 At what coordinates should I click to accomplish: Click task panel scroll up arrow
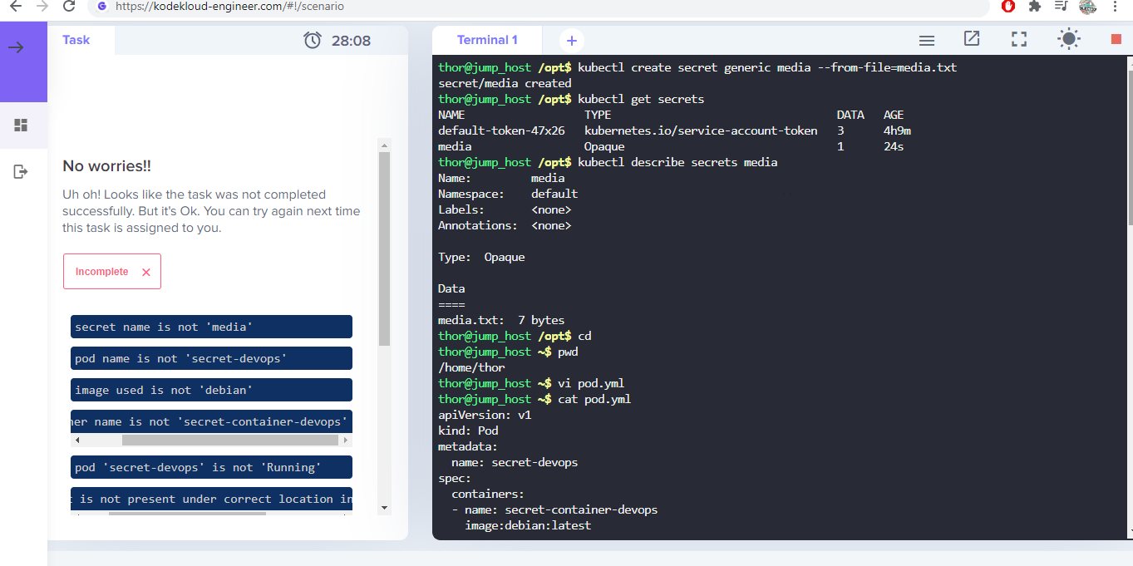384,145
